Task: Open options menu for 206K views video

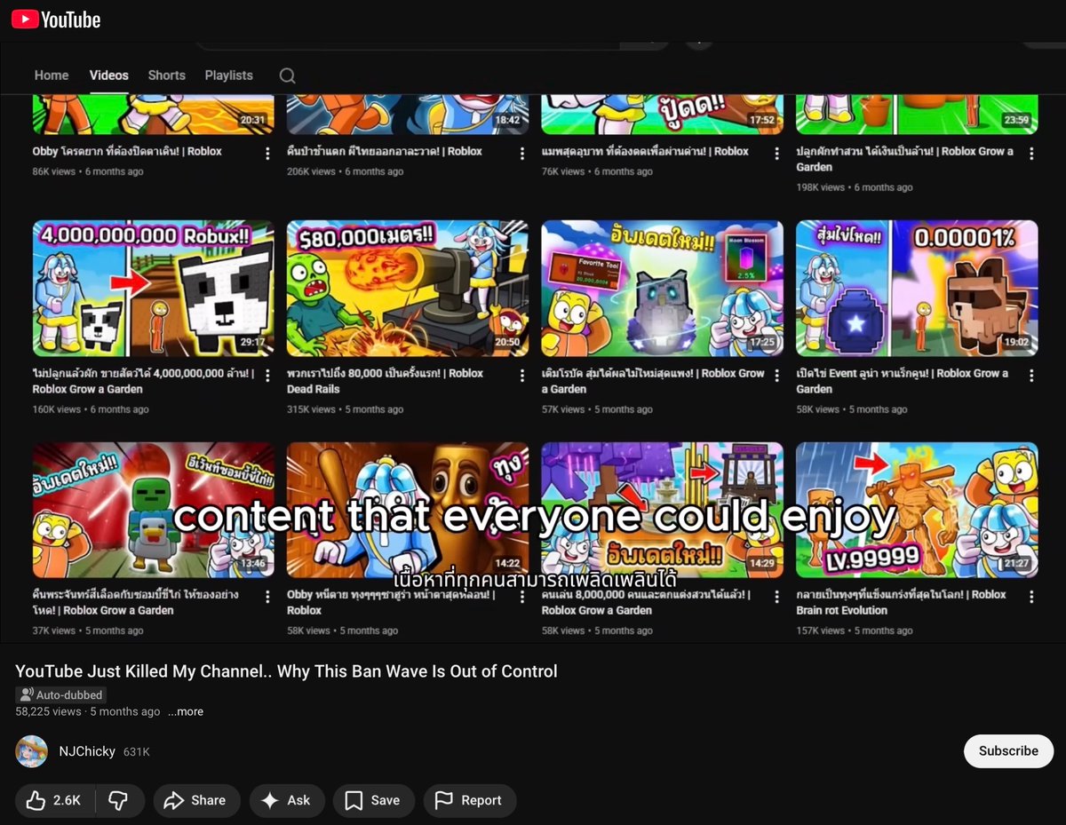Action: [522, 154]
